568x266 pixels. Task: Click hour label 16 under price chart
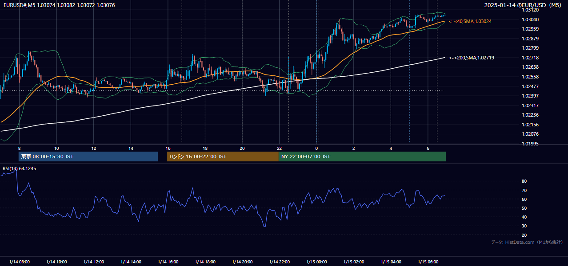click(x=168, y=148)
